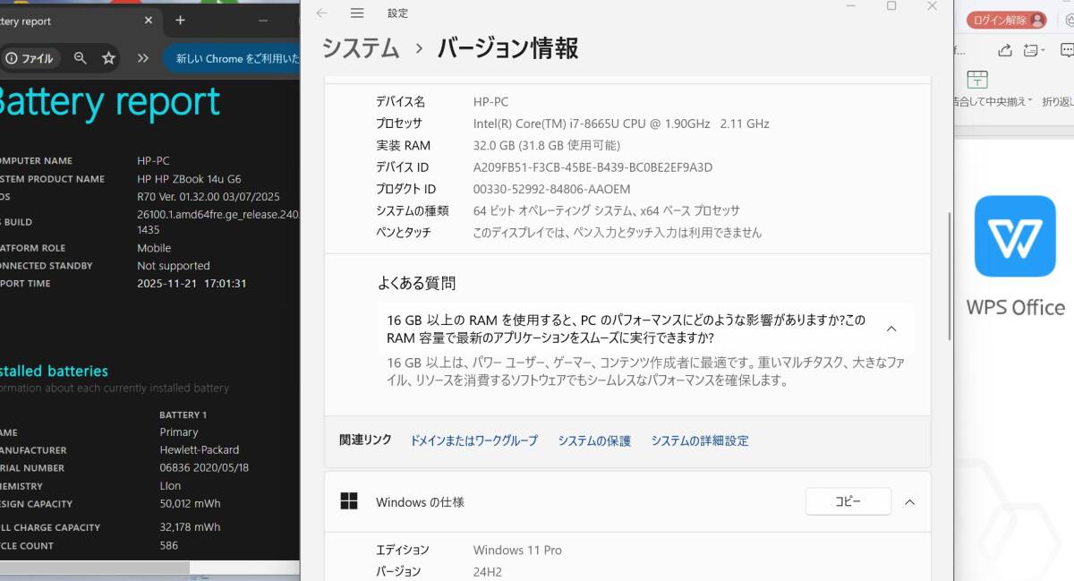Click the Installed batteries heading

[x=54, y=371]
